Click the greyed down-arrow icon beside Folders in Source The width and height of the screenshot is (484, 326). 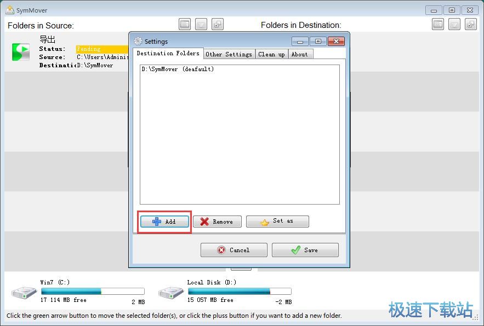click(201, 25)
